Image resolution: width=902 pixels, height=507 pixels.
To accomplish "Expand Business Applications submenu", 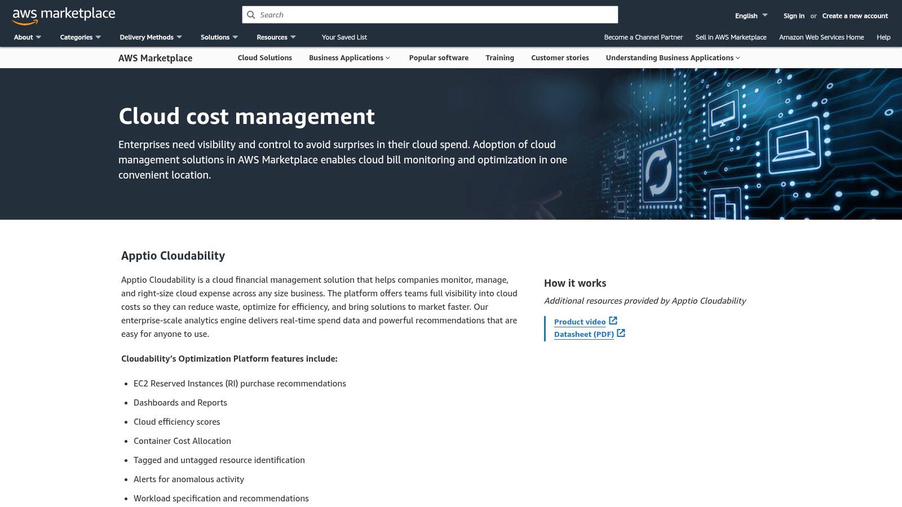I will pos(350,57).
